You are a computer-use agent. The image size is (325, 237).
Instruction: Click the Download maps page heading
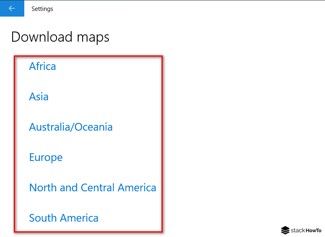click(60, 37)
